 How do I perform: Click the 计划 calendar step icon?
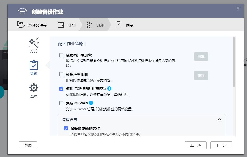coord(61,24)
